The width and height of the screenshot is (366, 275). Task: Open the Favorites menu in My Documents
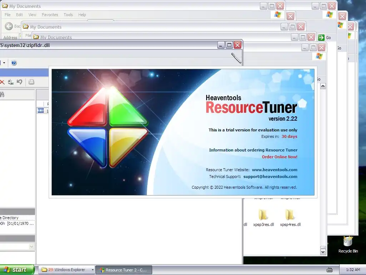(x=50, y=15)
